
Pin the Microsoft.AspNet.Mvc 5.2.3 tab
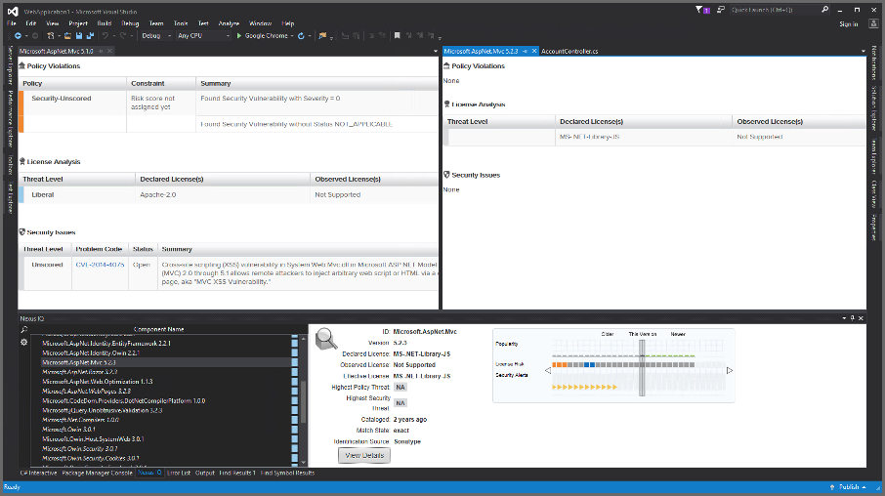coord(525,52)
